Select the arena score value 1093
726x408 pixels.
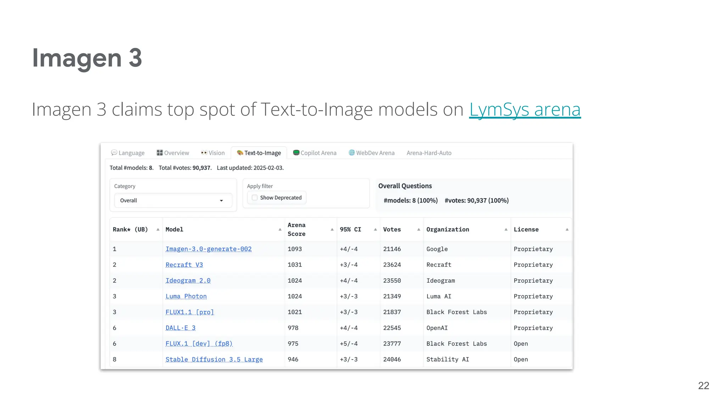[x=295, y=249]
